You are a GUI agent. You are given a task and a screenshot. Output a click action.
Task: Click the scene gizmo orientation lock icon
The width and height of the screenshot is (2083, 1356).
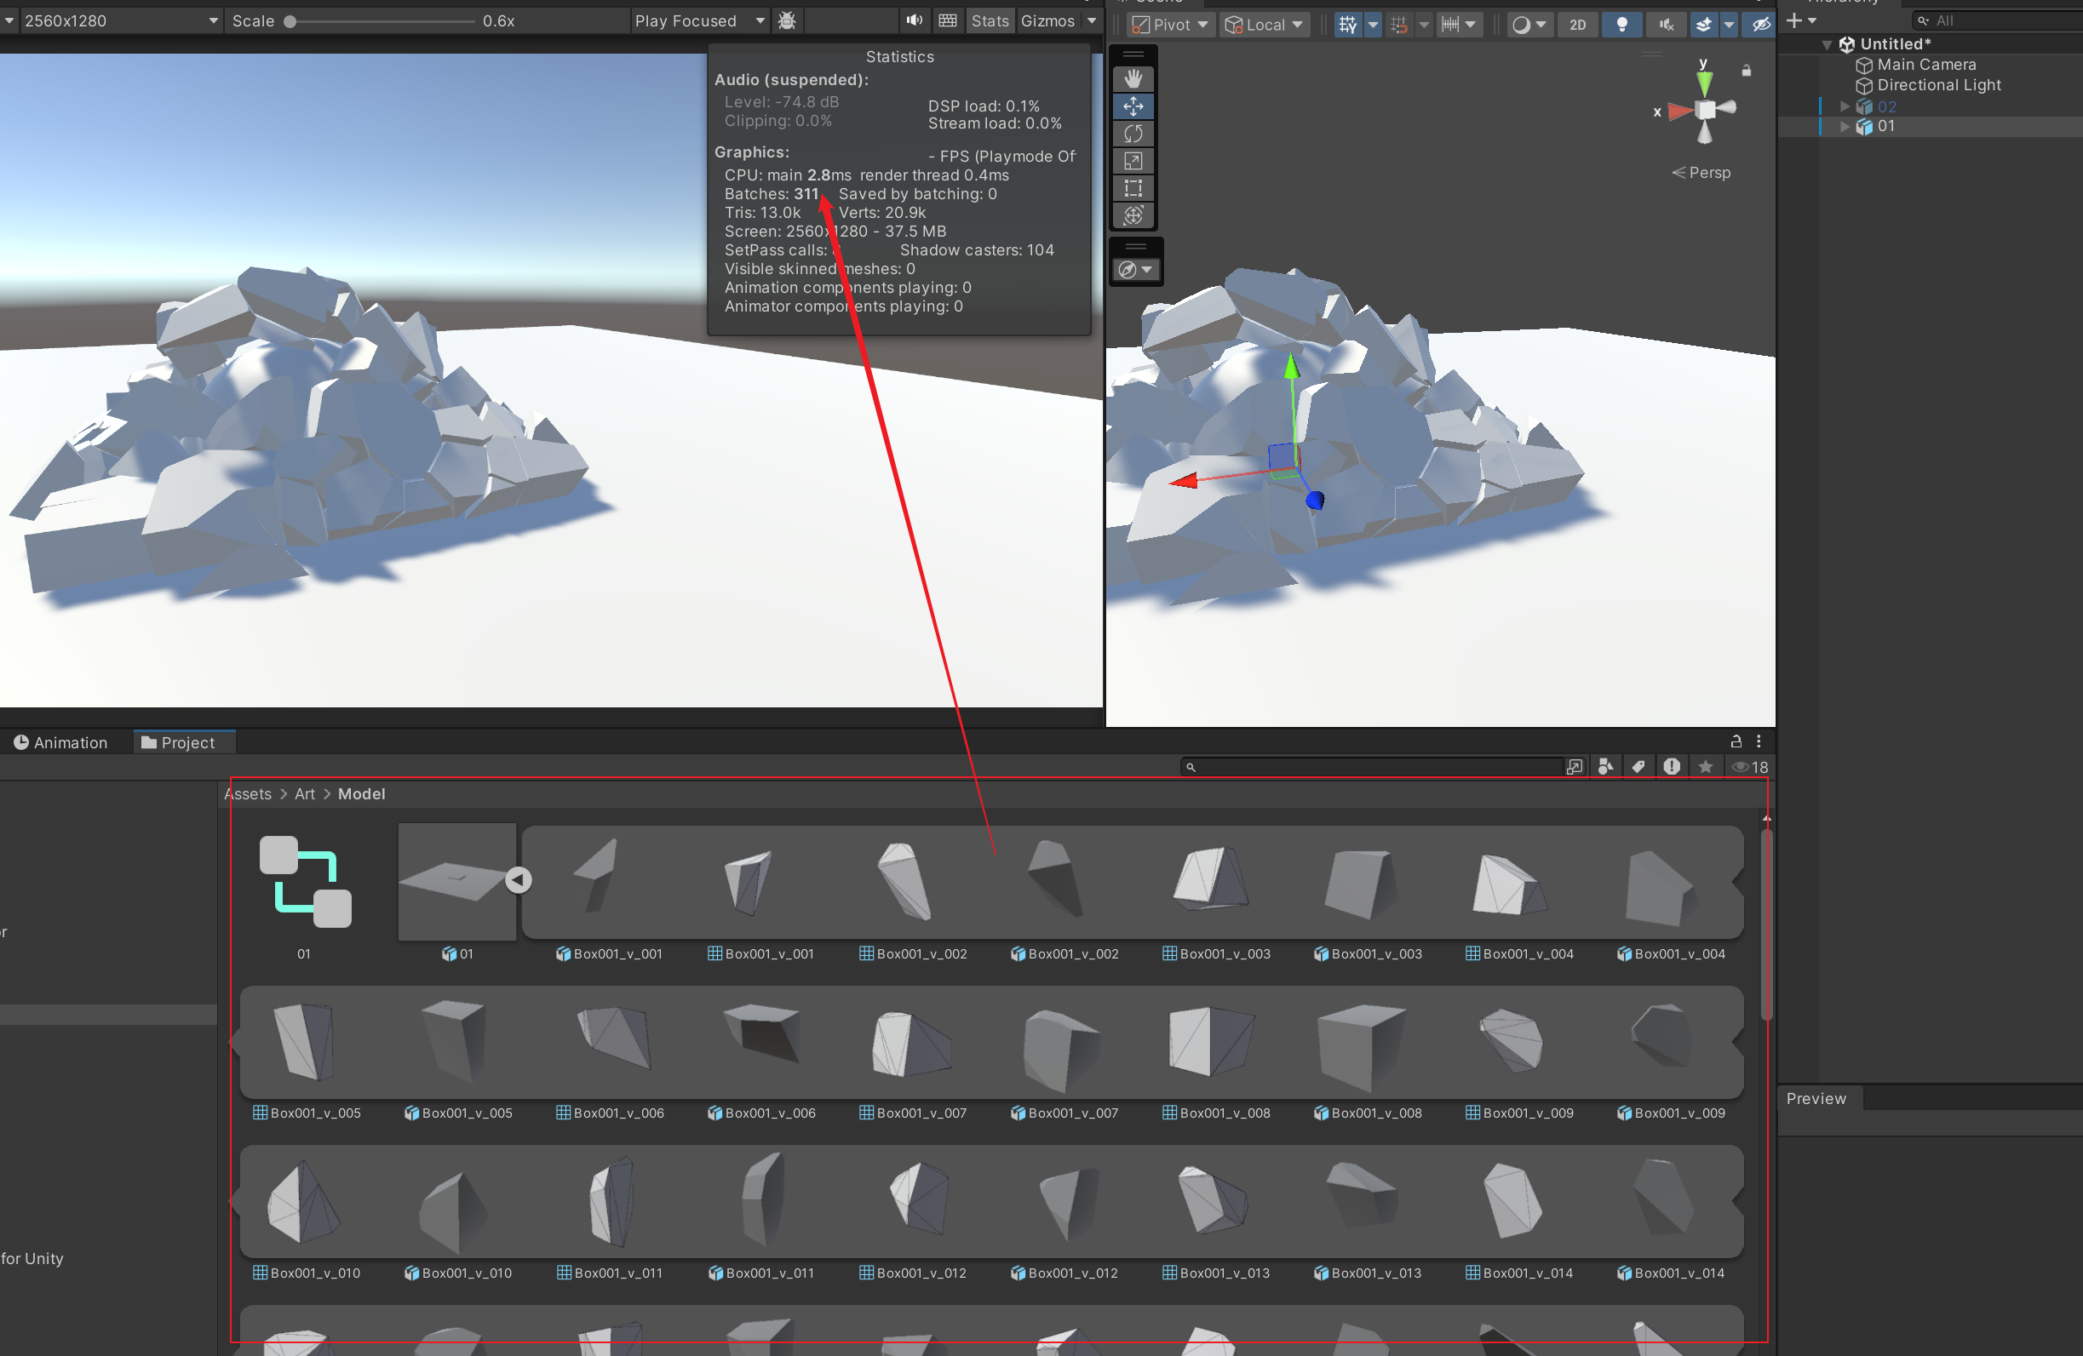click(x=1747, y=71)
